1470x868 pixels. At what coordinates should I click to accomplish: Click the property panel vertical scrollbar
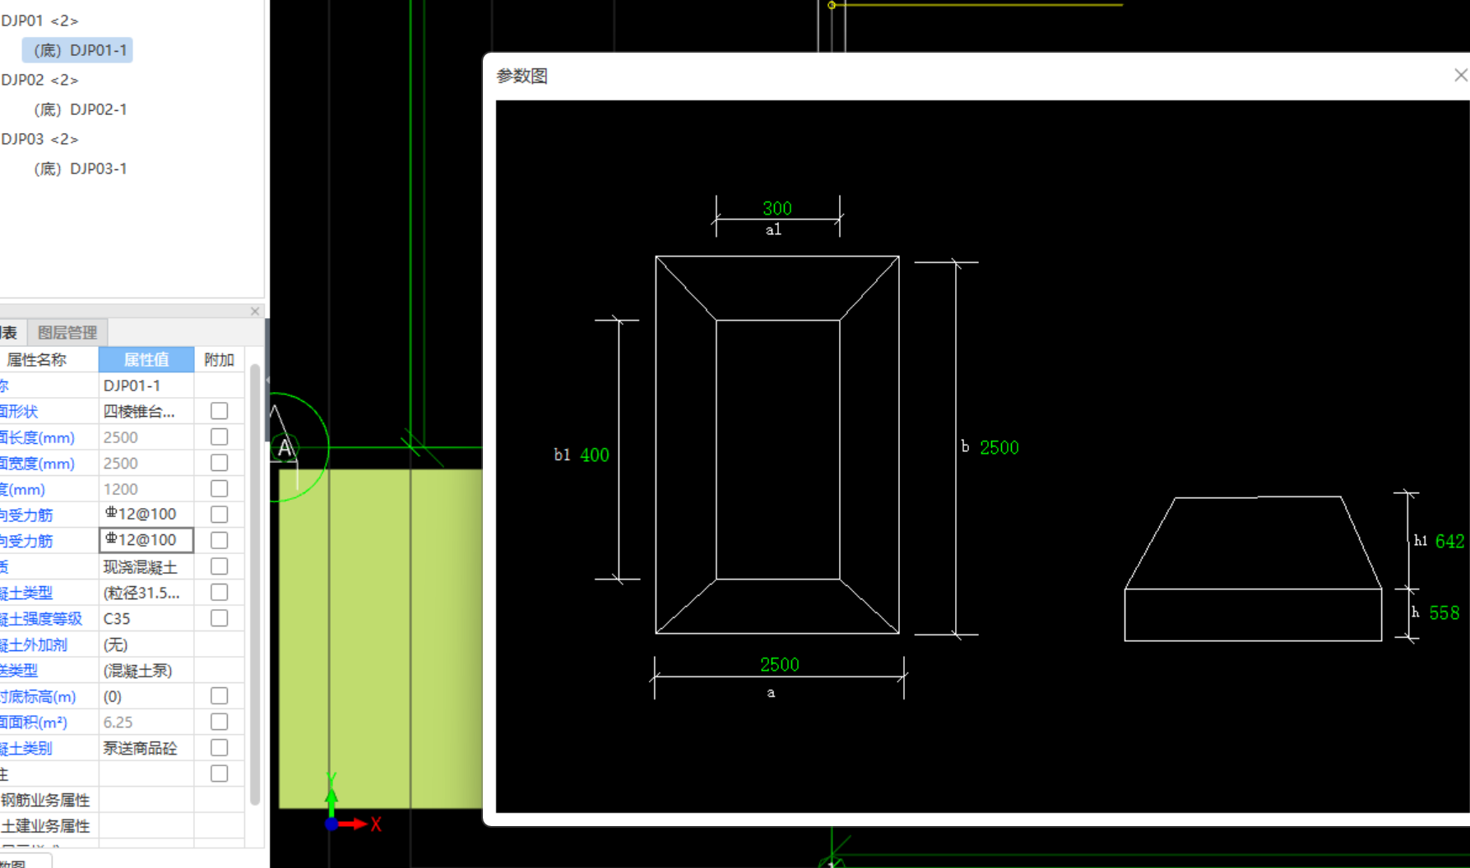point(255,584)
